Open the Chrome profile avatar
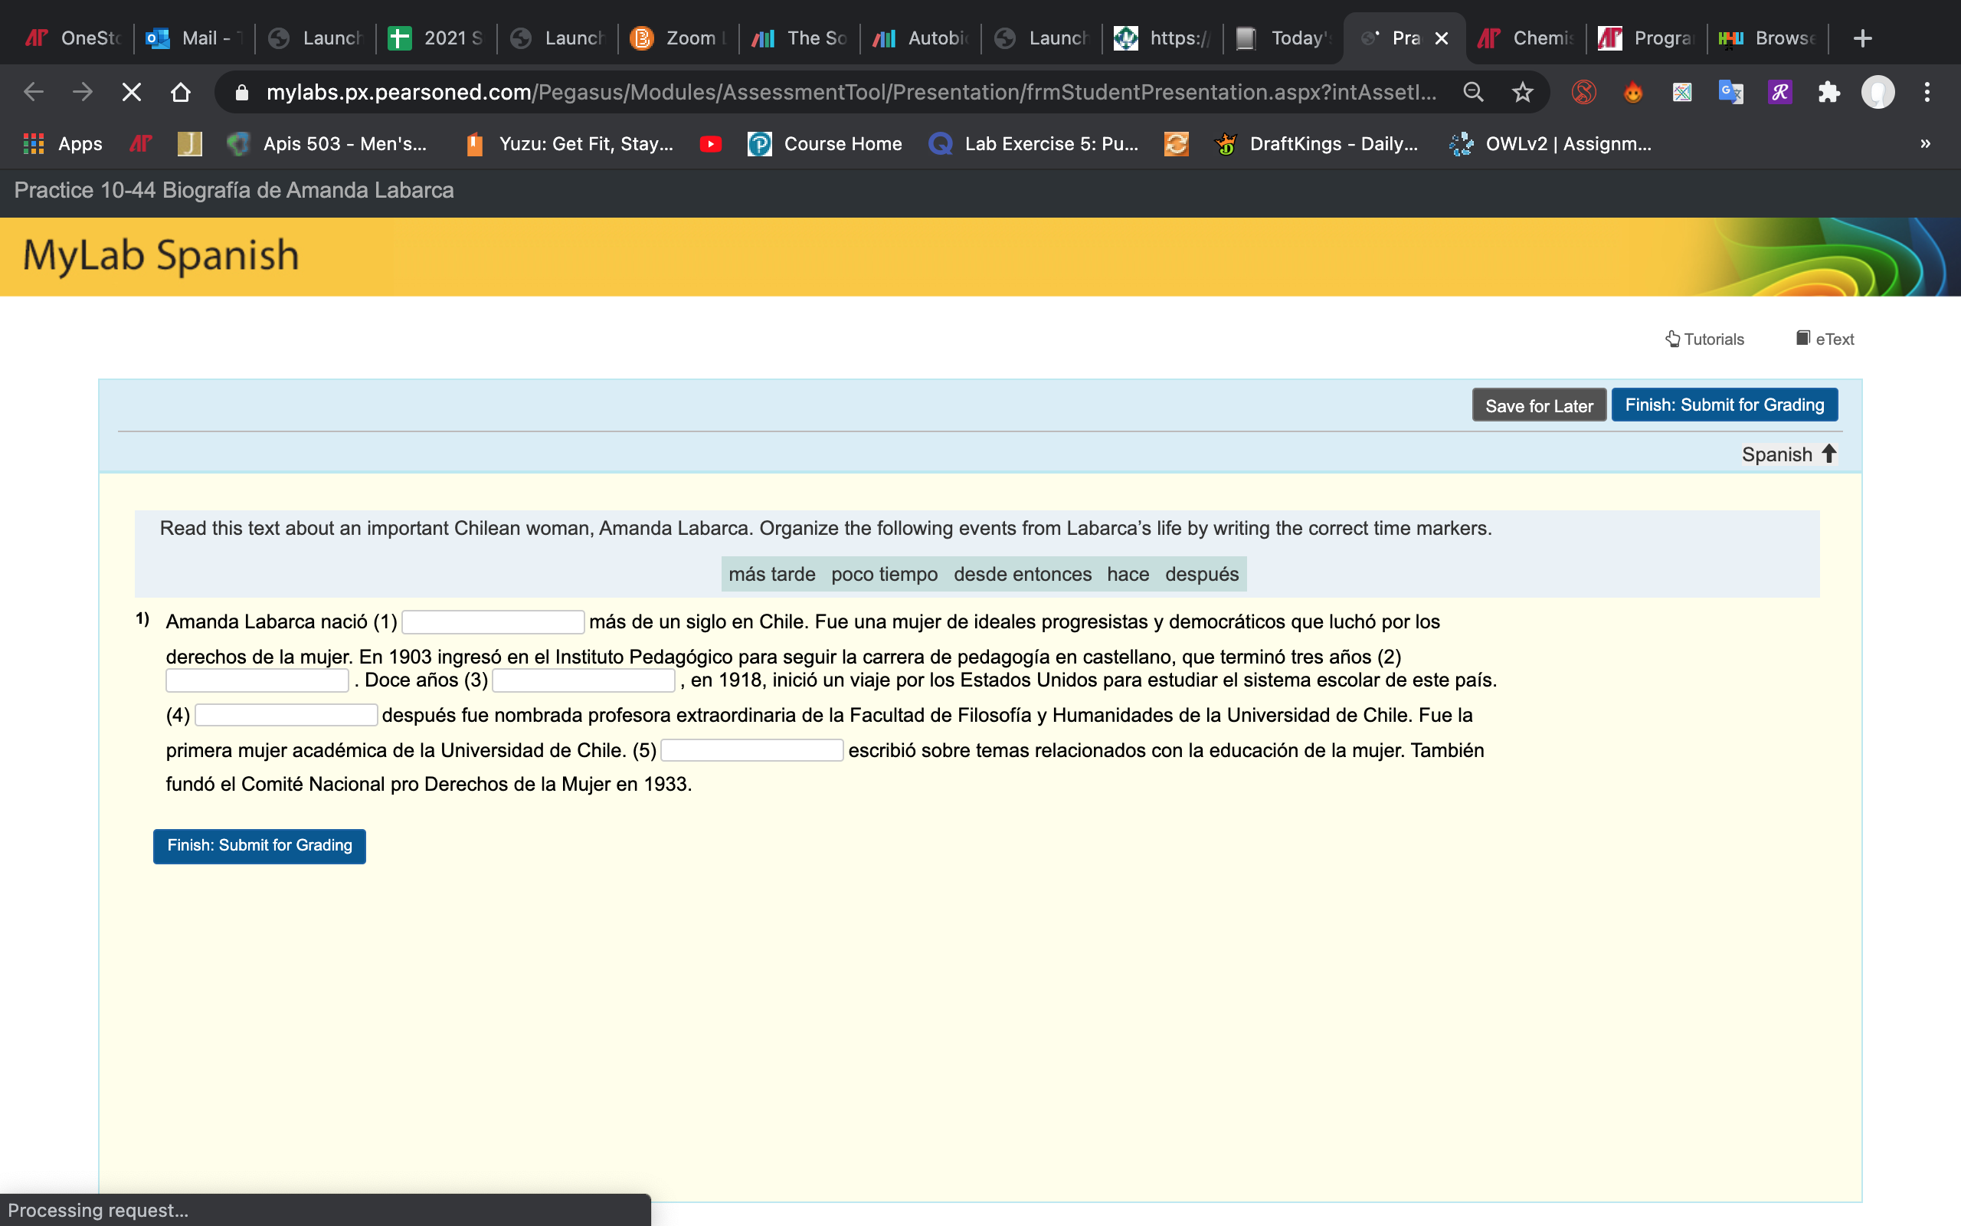The image size is (1961, 1226). [1877, 93]
